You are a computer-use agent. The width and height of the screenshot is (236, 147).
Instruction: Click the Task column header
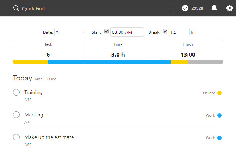click(x=48, y=44)
